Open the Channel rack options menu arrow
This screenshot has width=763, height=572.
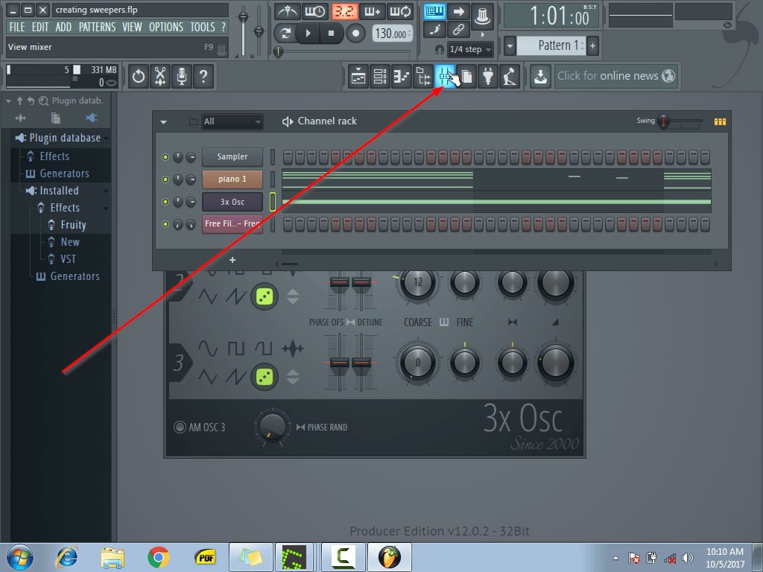coord(163,122)
